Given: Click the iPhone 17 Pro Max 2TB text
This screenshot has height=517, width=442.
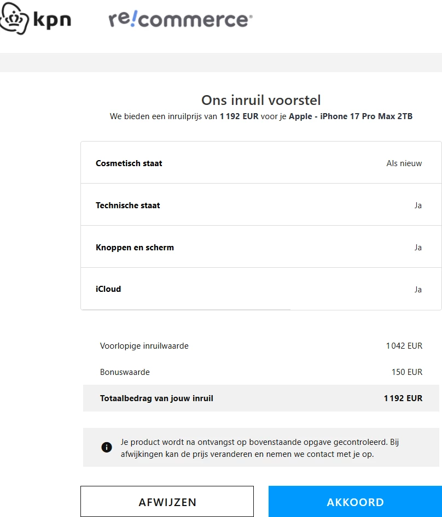Looking at the screenshot, I should tap(351, 116).
